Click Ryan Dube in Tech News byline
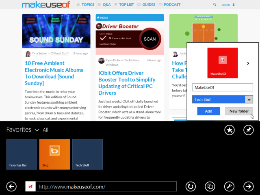Viewport: 260px width, 195px height. 123,62
